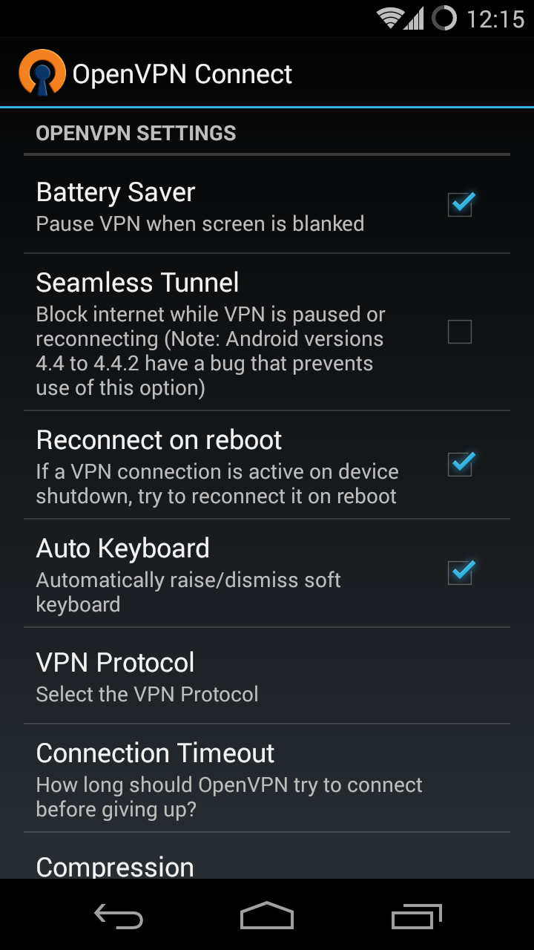534x950 pixels.
Task: Tap the cellular signal strength icon
Action: click(x=414, y=18)
